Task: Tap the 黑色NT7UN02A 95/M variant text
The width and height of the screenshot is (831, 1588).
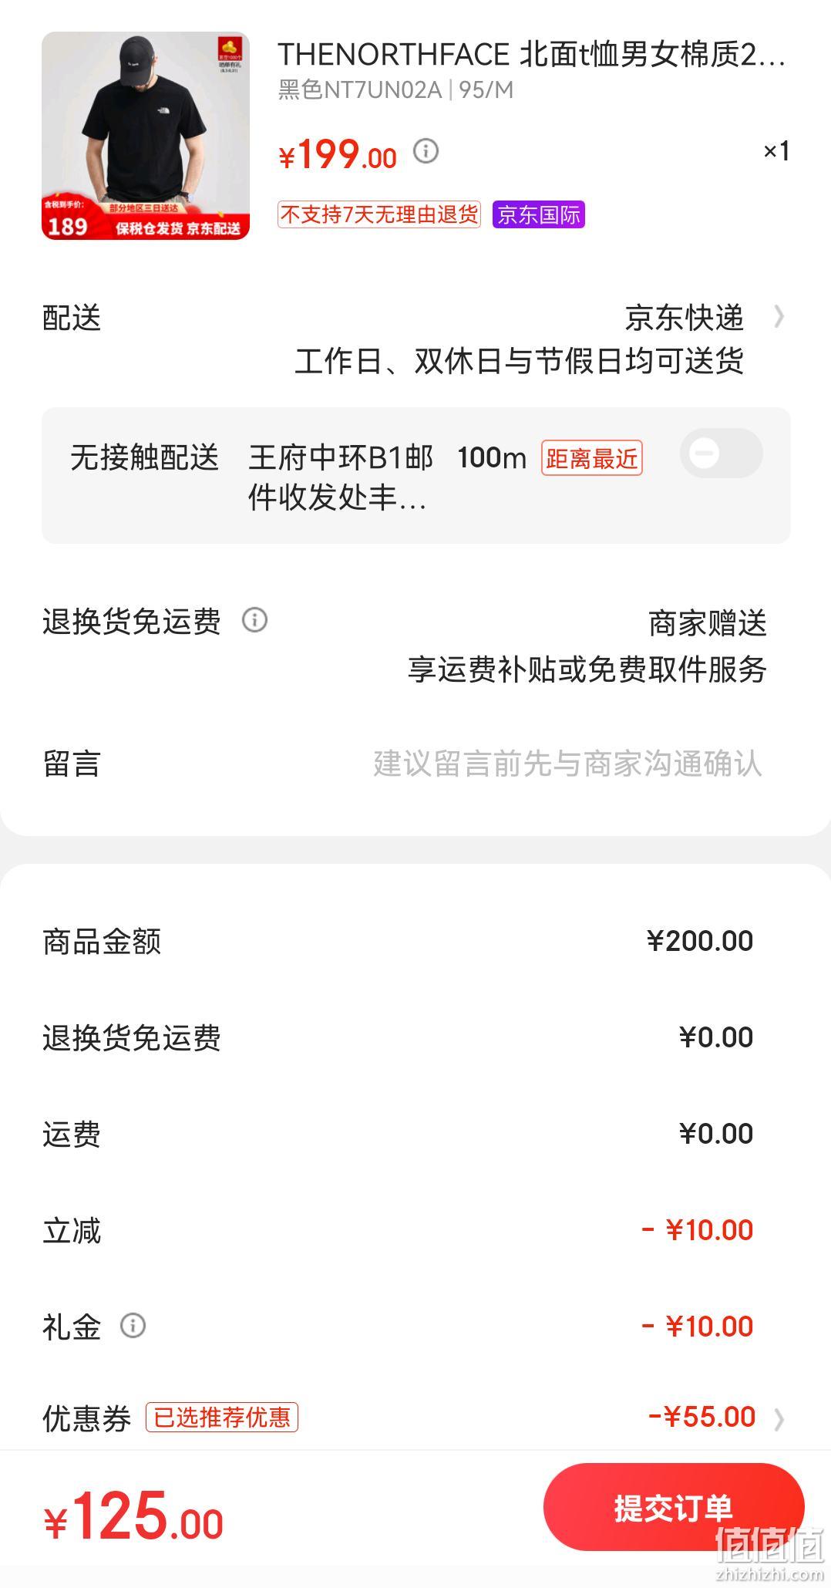Action: click(x=395, y=90)
